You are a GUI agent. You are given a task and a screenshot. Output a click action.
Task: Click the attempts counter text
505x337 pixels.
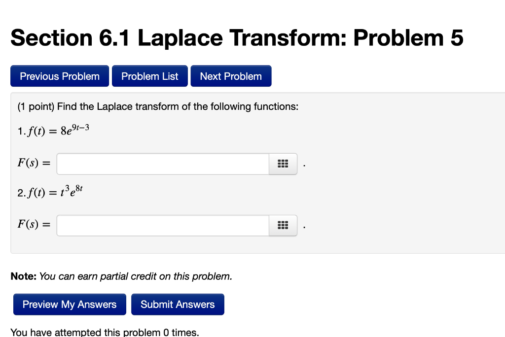[x=105, y=332]
